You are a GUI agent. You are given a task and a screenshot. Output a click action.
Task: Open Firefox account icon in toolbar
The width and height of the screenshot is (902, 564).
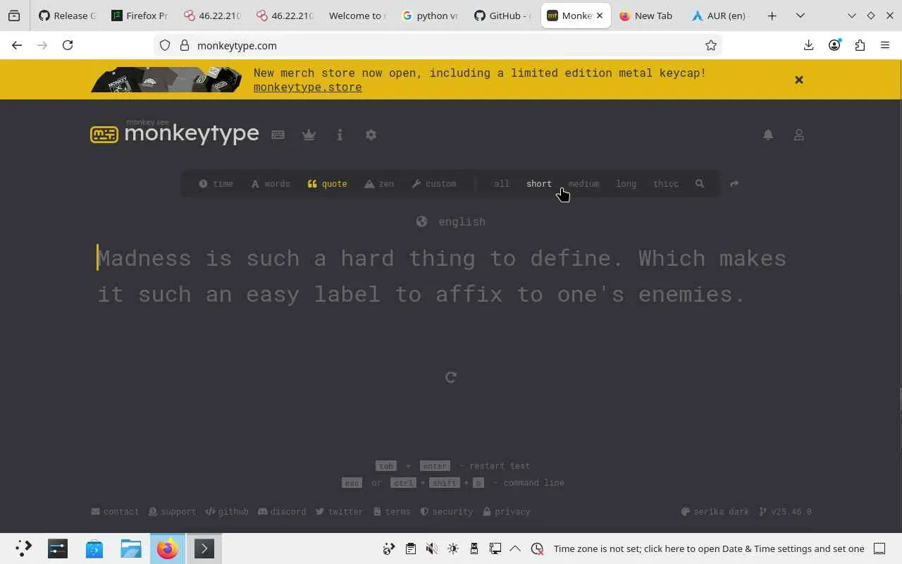click(x=834, y=45)
